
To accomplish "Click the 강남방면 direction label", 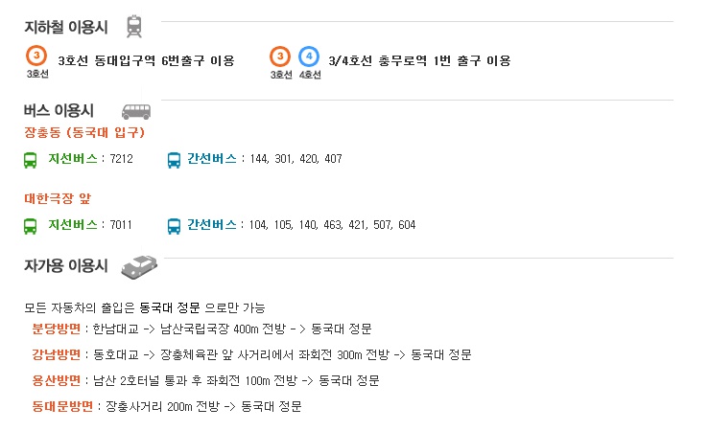I will (56, 354).
